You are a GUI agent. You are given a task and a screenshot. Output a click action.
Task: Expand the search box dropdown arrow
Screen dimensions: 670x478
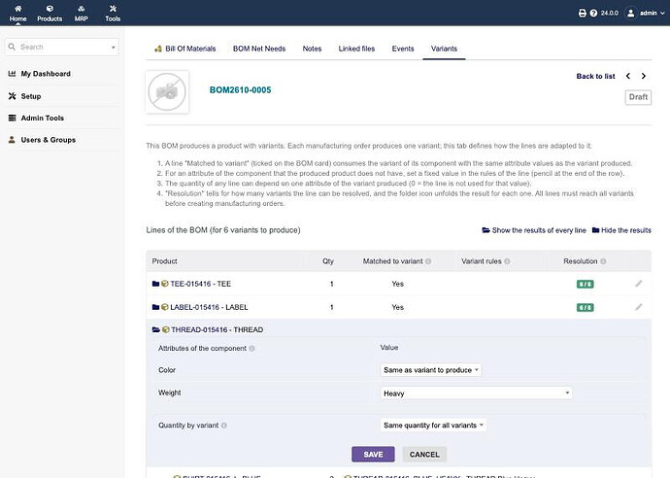[114, 47]
